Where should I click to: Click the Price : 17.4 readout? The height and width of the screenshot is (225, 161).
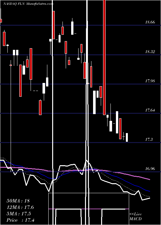coord(20,220)
